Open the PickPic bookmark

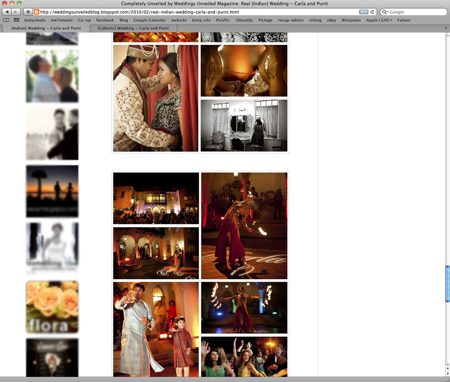pyautogui.click(x=223, y=20)
